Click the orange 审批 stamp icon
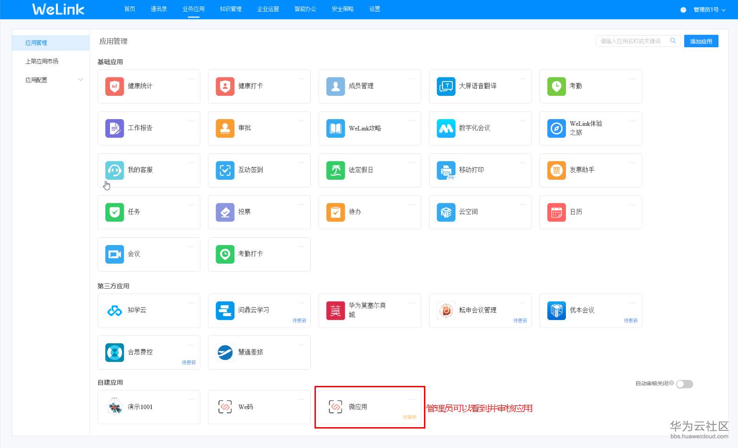 coord(225,128)
